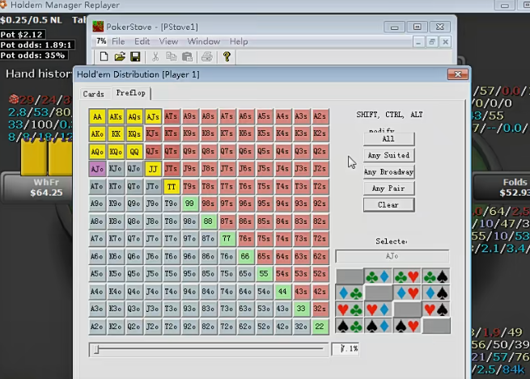The height and width of the screenshot is (379, 530).
Task: Click the Clear button
Action: tap(388, 205)
